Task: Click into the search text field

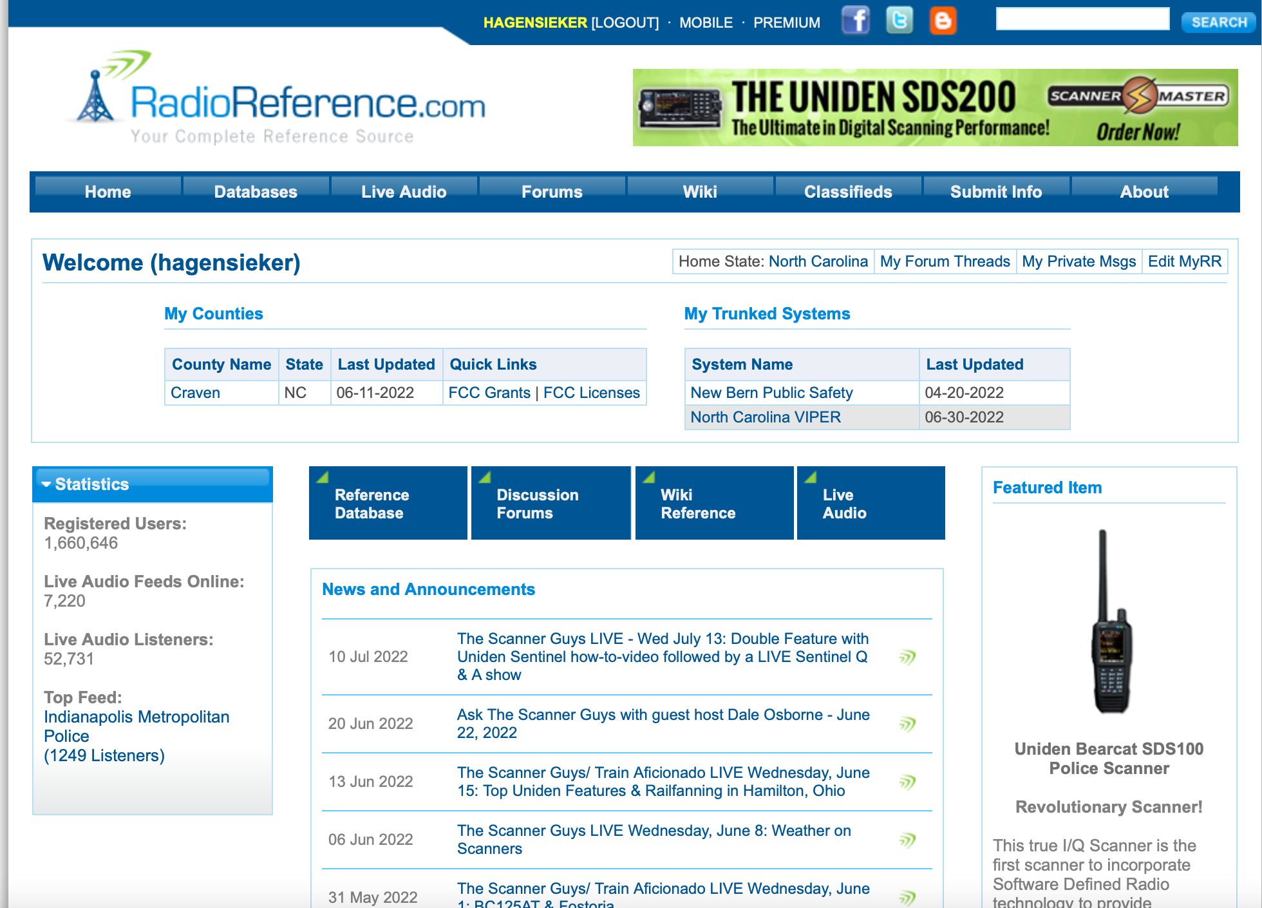Action: click(1082, 19)
